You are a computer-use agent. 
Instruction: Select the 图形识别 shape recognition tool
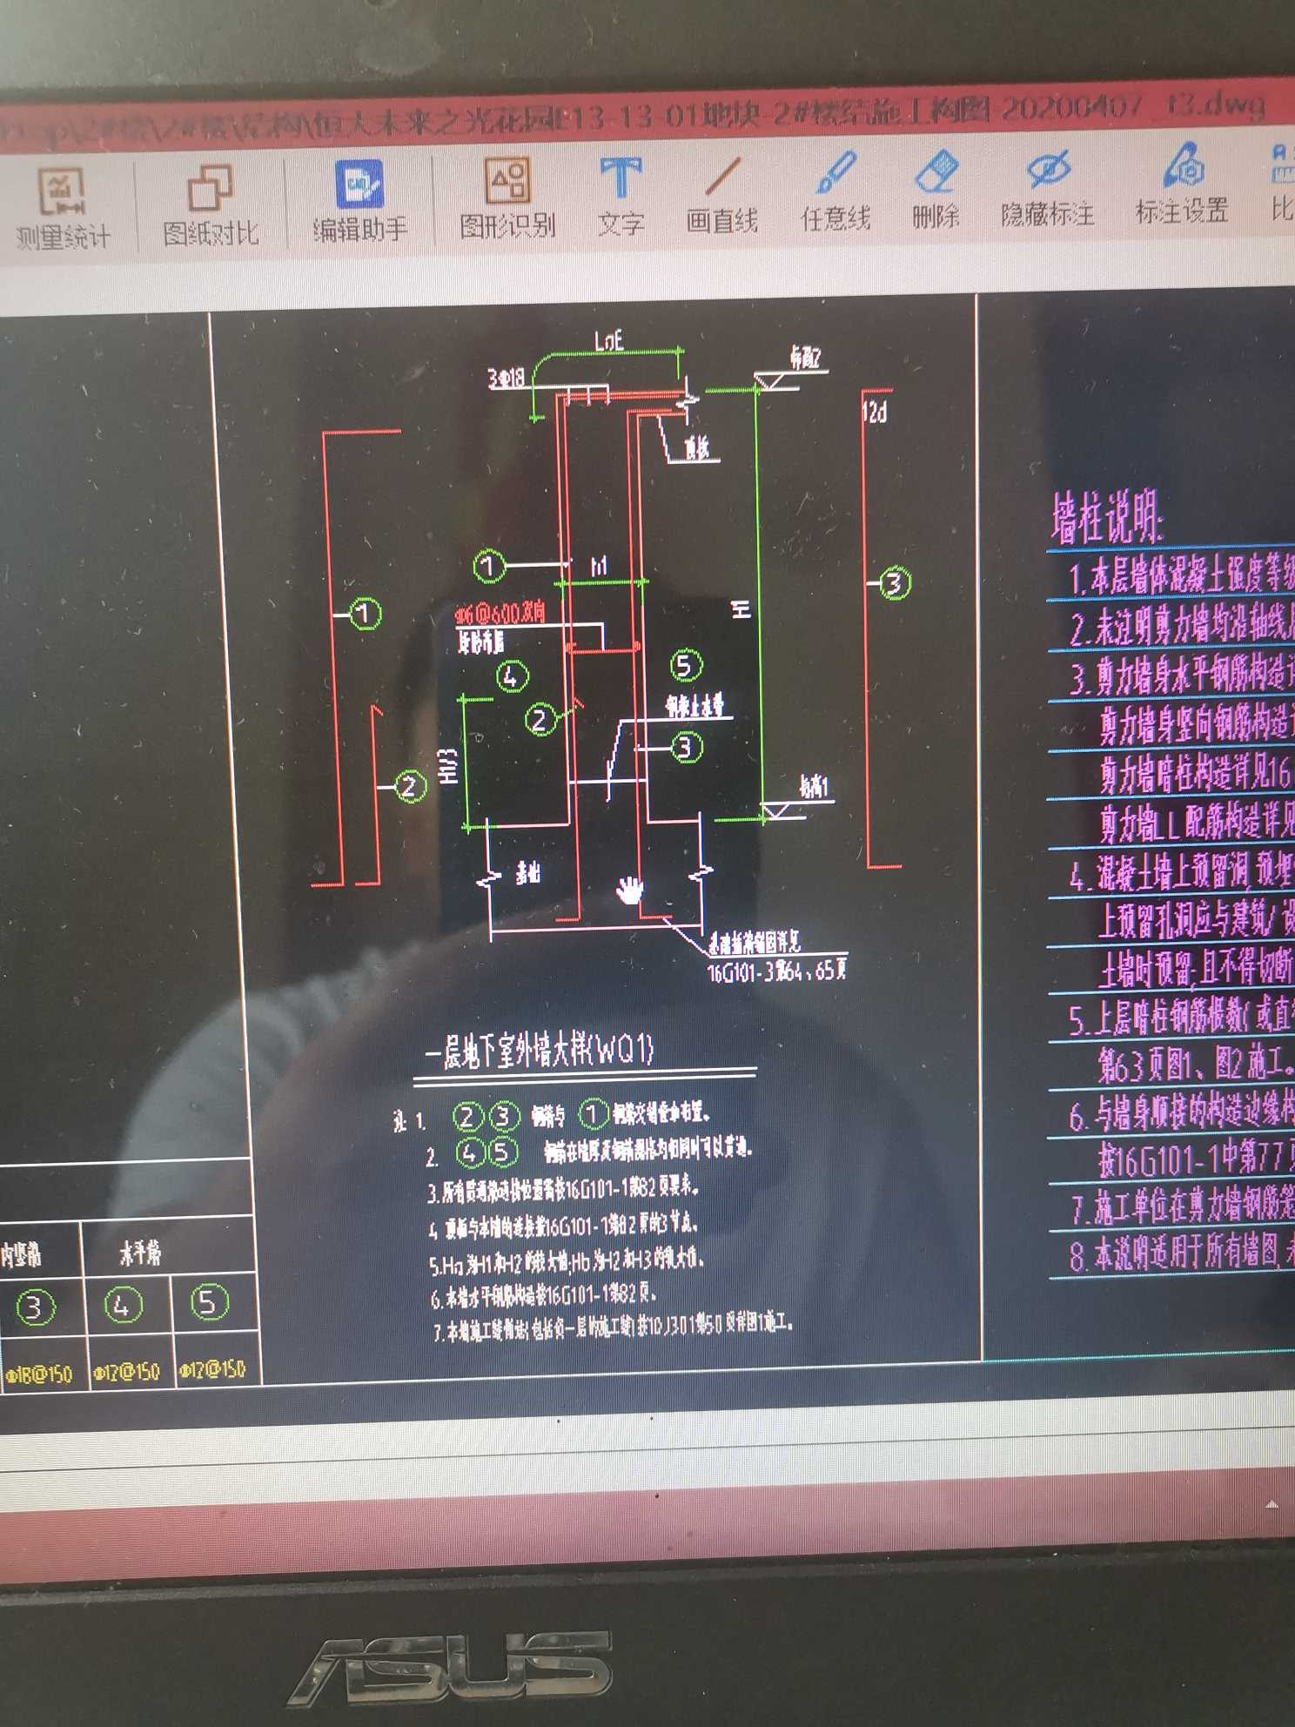(507, 198)
